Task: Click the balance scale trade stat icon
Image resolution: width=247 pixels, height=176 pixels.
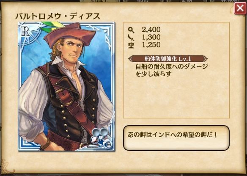Action: (131, 45)
